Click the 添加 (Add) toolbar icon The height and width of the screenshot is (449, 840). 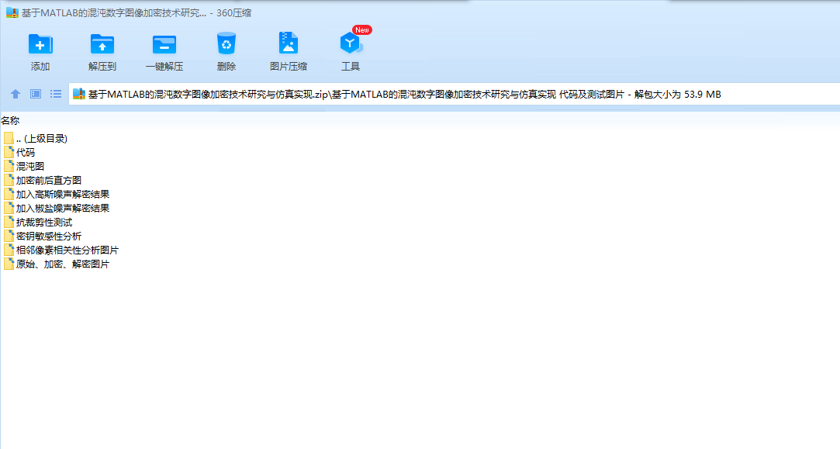click(40, 44)
